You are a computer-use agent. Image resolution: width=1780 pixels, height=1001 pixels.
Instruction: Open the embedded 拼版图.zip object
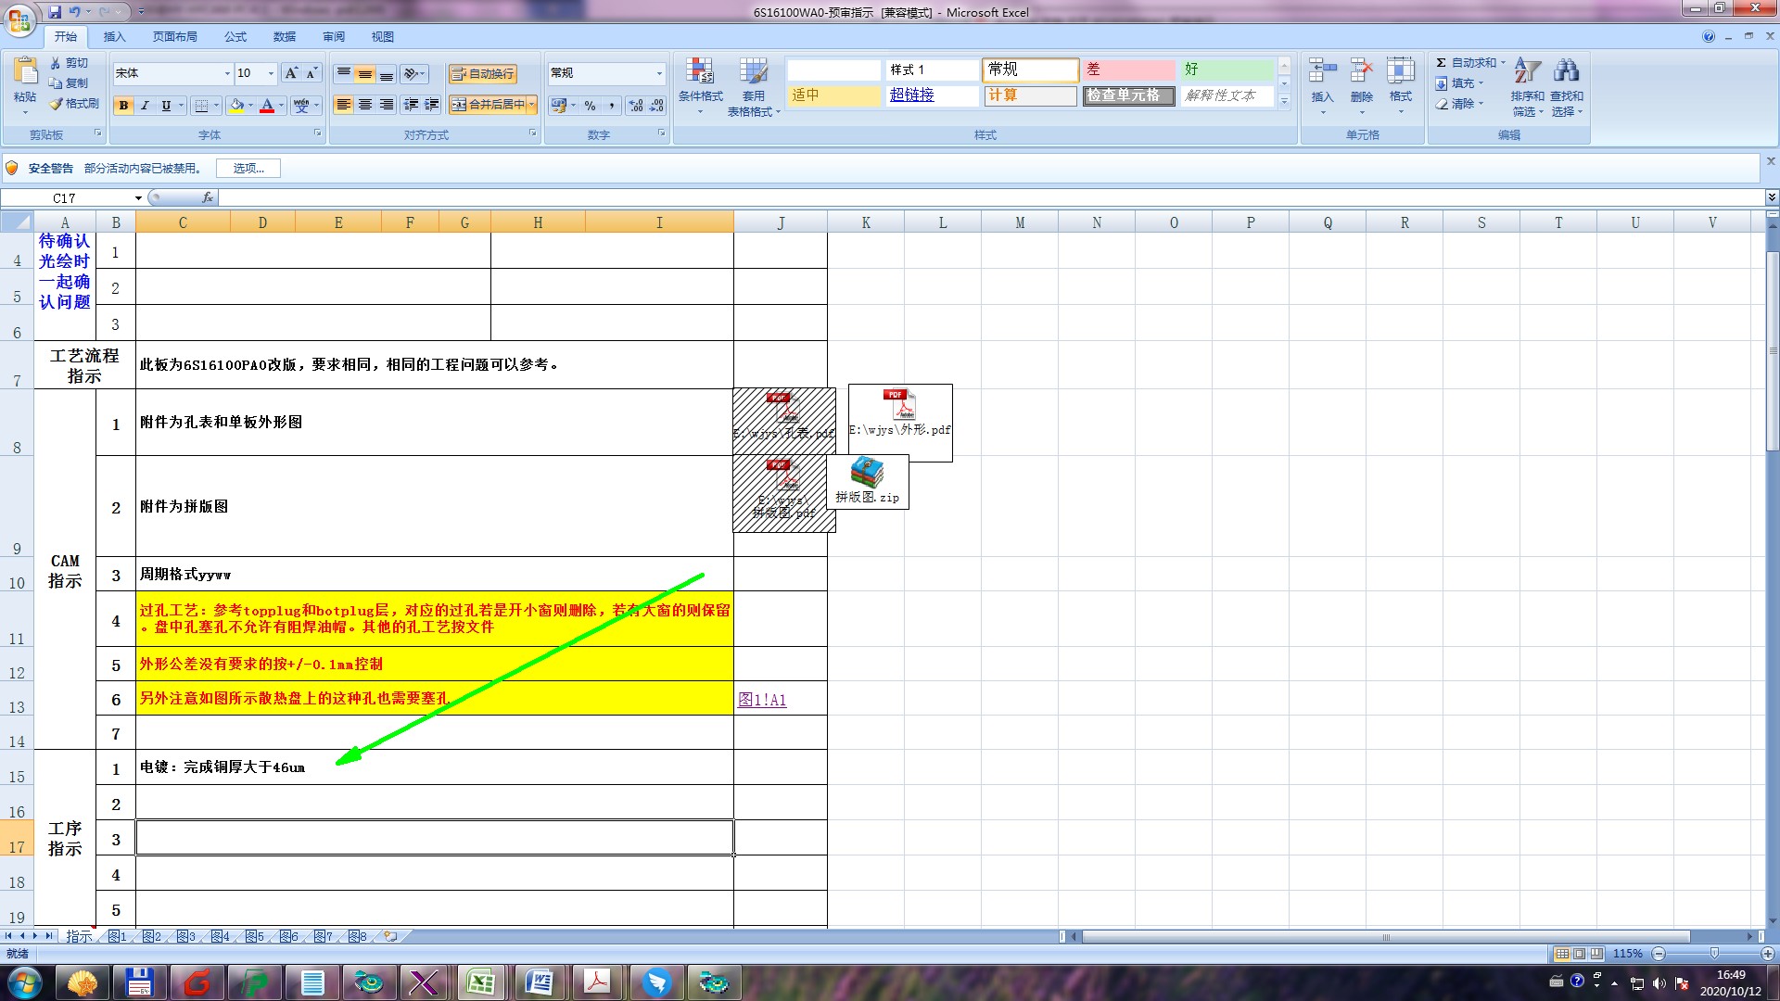[868, 481]
